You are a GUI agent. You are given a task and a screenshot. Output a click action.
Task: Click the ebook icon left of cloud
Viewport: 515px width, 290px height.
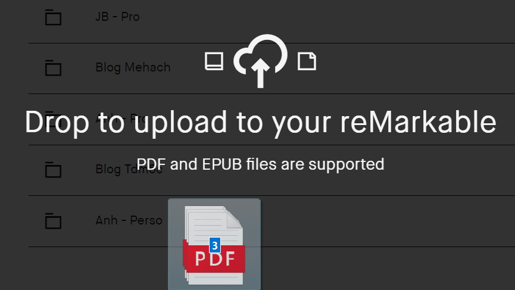click(214, 61)
